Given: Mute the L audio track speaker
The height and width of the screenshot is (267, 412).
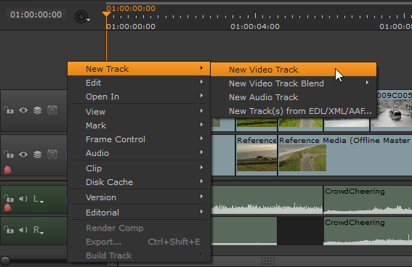Looking at the screenshot, I should coord(23,199).
